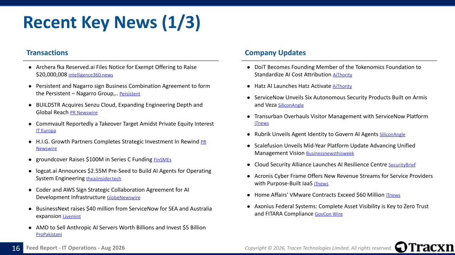Click the logcat.ai Pre-Seed announcement headline
The height and width of the screenshot is (255, 455).
coord(123,175)
